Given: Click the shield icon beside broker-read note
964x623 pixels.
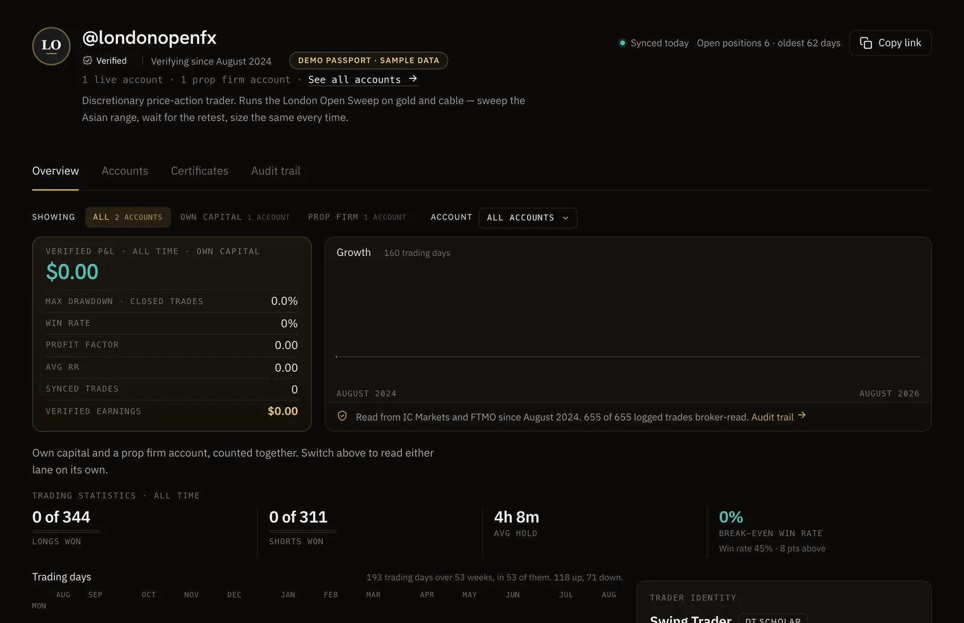Looking at the screenshot, I should tap(342, 416).
